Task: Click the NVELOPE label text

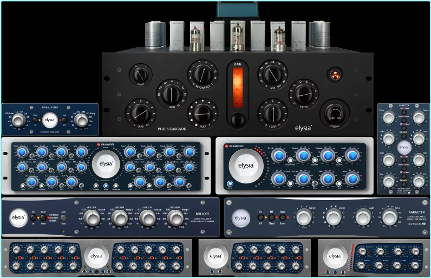Action: pos(203,214)
